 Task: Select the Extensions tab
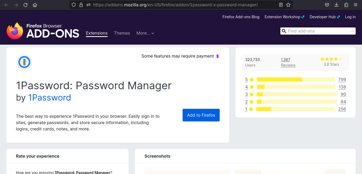96,33
